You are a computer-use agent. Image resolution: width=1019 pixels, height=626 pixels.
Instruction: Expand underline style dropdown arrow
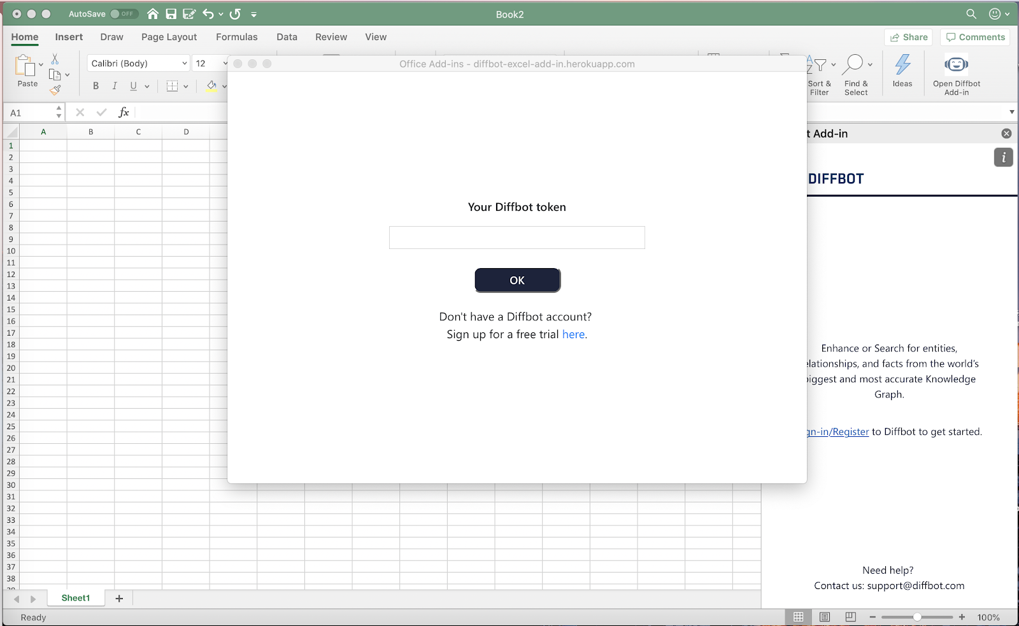[x=146, y=87]
